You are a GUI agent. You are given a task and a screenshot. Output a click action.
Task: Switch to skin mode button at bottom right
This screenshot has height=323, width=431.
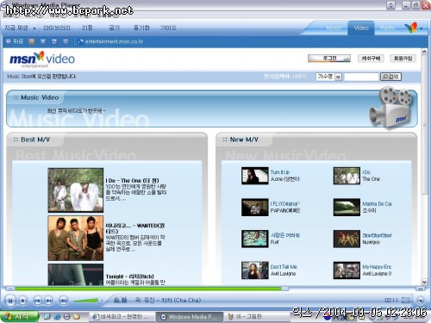pos(420,301)
